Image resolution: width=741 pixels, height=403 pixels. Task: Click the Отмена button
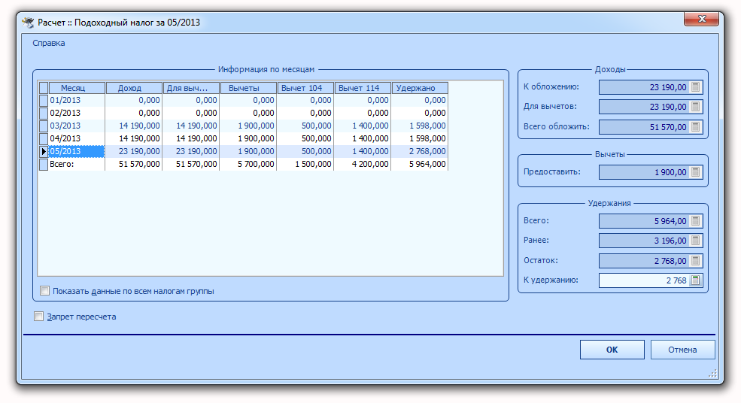(682, 350)
